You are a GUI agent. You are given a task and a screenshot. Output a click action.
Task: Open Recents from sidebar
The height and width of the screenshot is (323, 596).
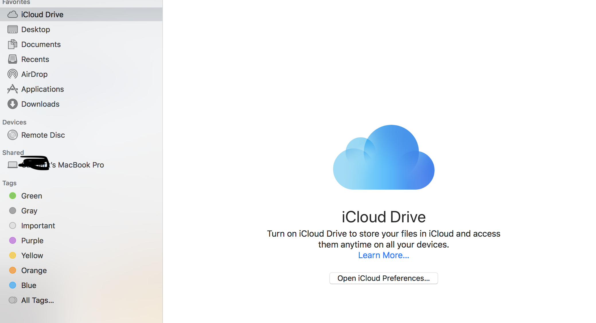point(35,59)
